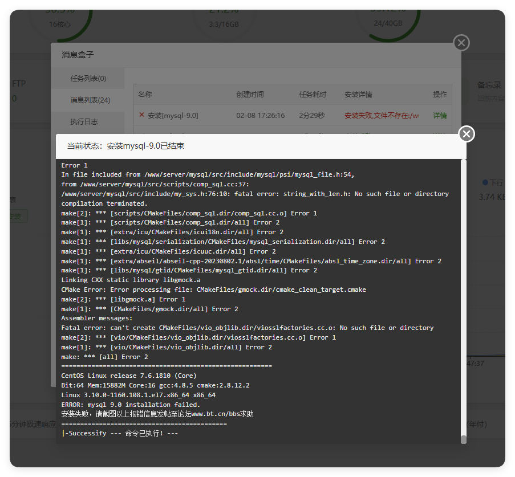Close the mysql-9.0 install log dialog
The width and height of the screenshot is (515, 477).
(x=467, y=134)
